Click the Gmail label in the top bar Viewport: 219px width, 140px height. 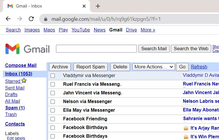tap(116, 30)
